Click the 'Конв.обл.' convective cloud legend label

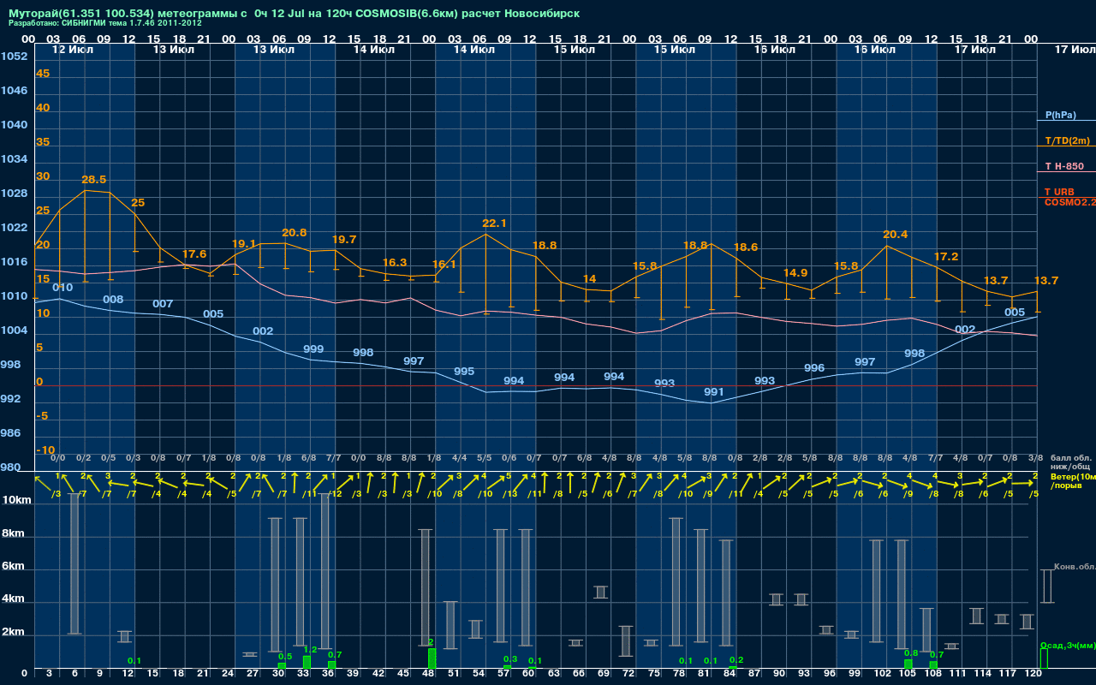point(1075,566)
